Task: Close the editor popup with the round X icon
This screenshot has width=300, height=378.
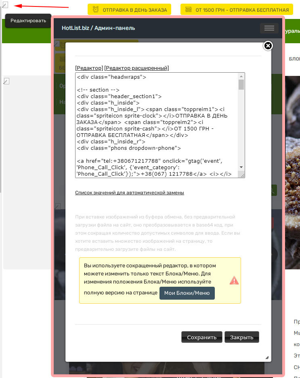Action: click(268, 46)
